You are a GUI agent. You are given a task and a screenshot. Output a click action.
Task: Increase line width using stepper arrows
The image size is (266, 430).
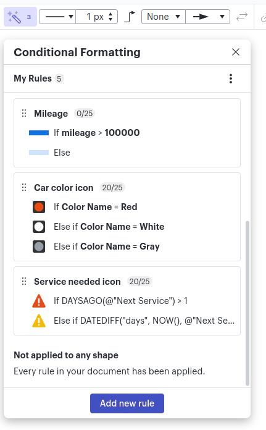coord(110,14)
